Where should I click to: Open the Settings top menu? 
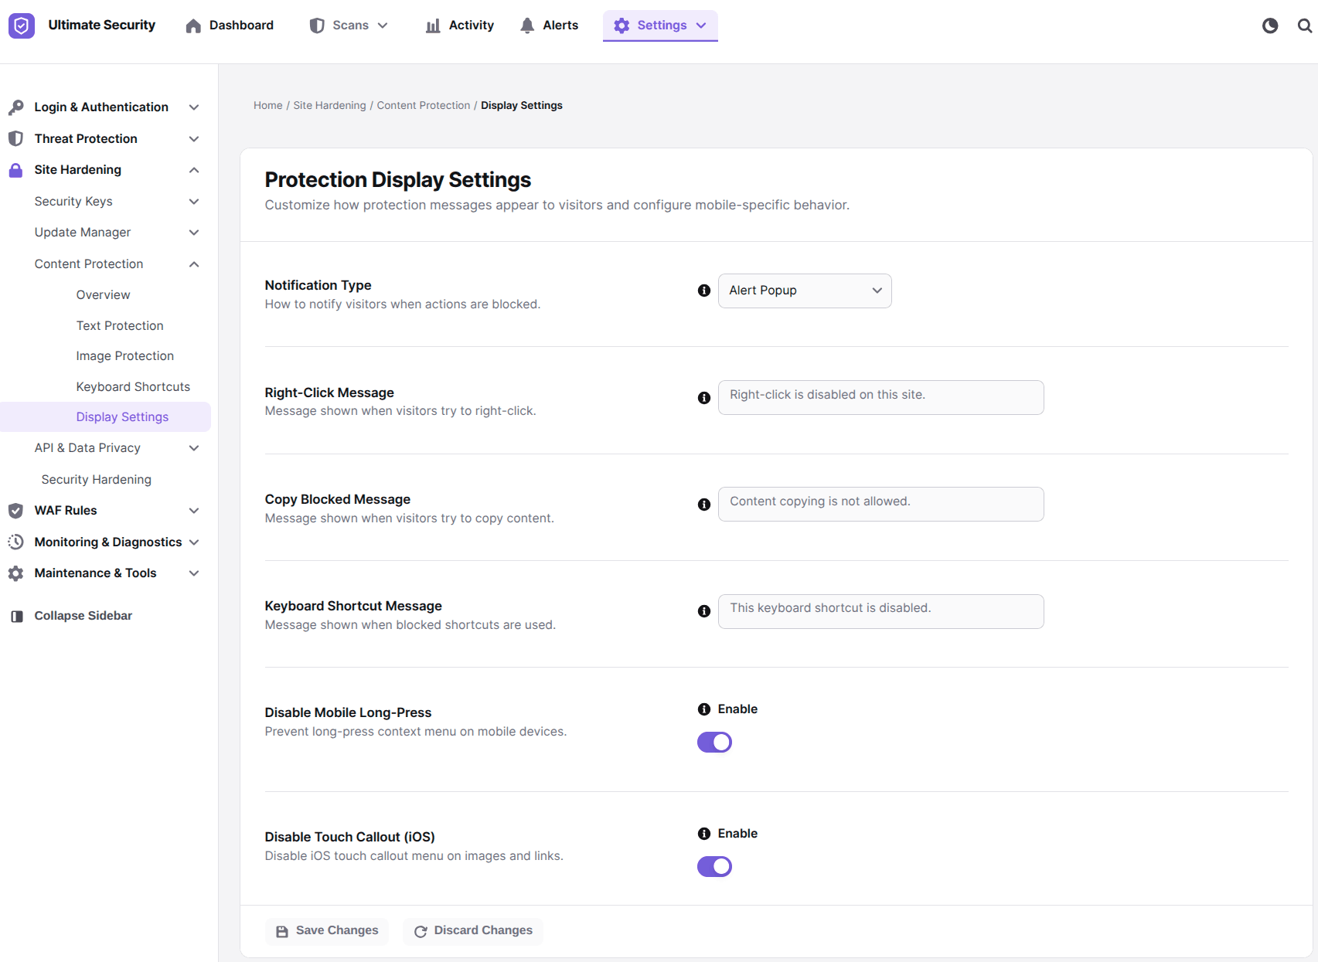pyautogui.click(x=660, y=25)
